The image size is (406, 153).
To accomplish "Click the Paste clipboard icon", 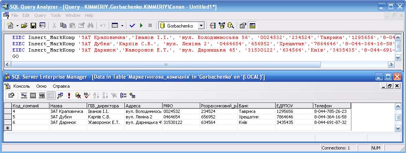I will [x=73, y=26].
